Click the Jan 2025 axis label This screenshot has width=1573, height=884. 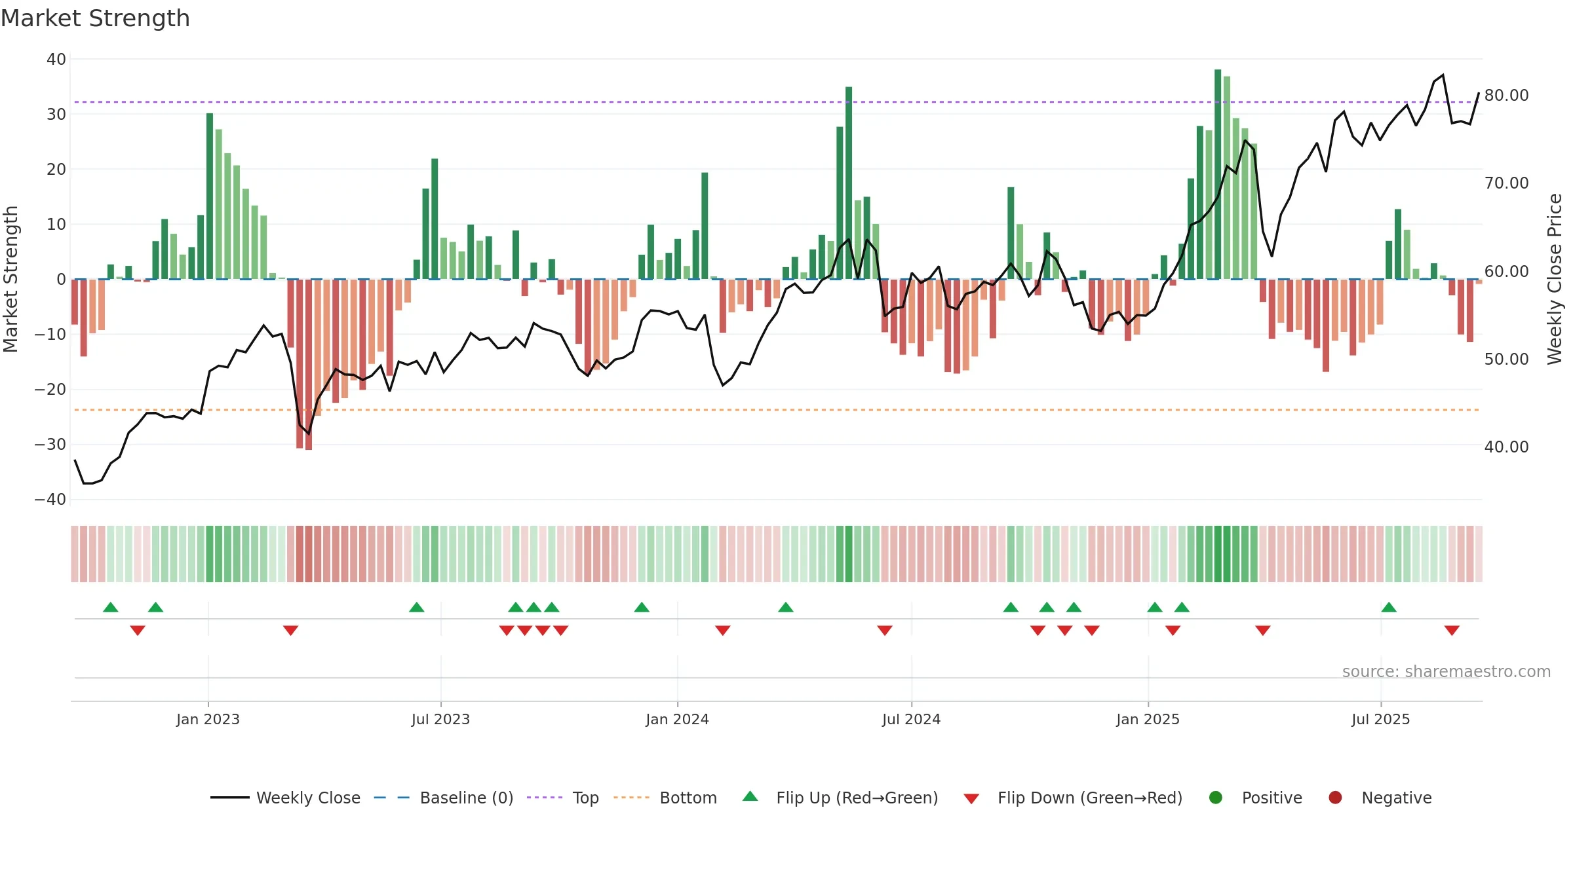pyautogui.click(x=1148, y=719)
